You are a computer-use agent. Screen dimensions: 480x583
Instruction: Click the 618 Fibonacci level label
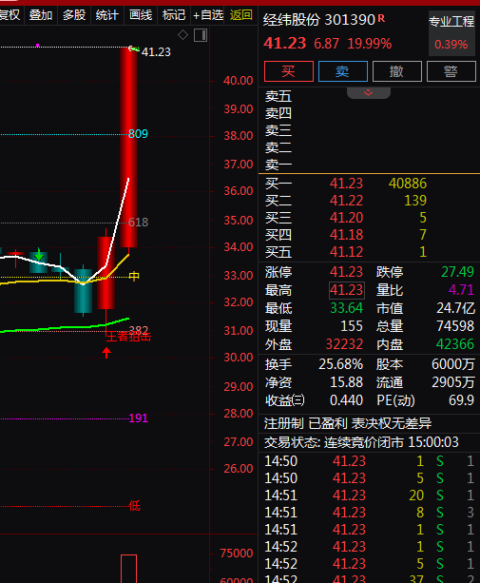[138, 223]
